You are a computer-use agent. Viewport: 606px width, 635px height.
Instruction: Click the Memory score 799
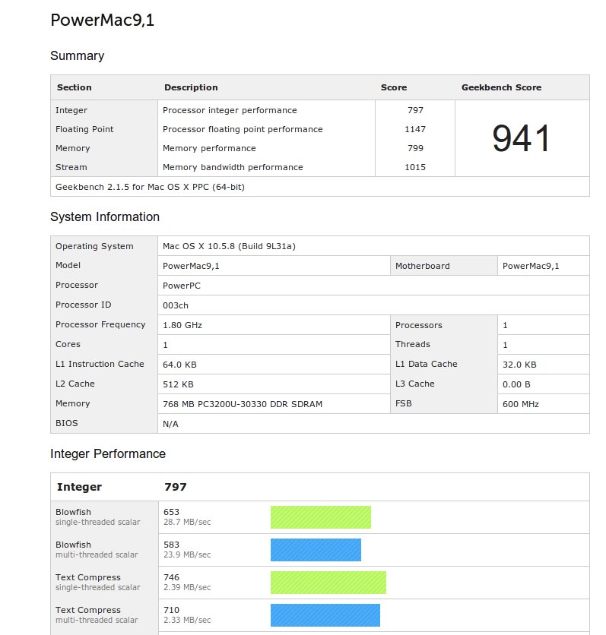click(415, 148)
